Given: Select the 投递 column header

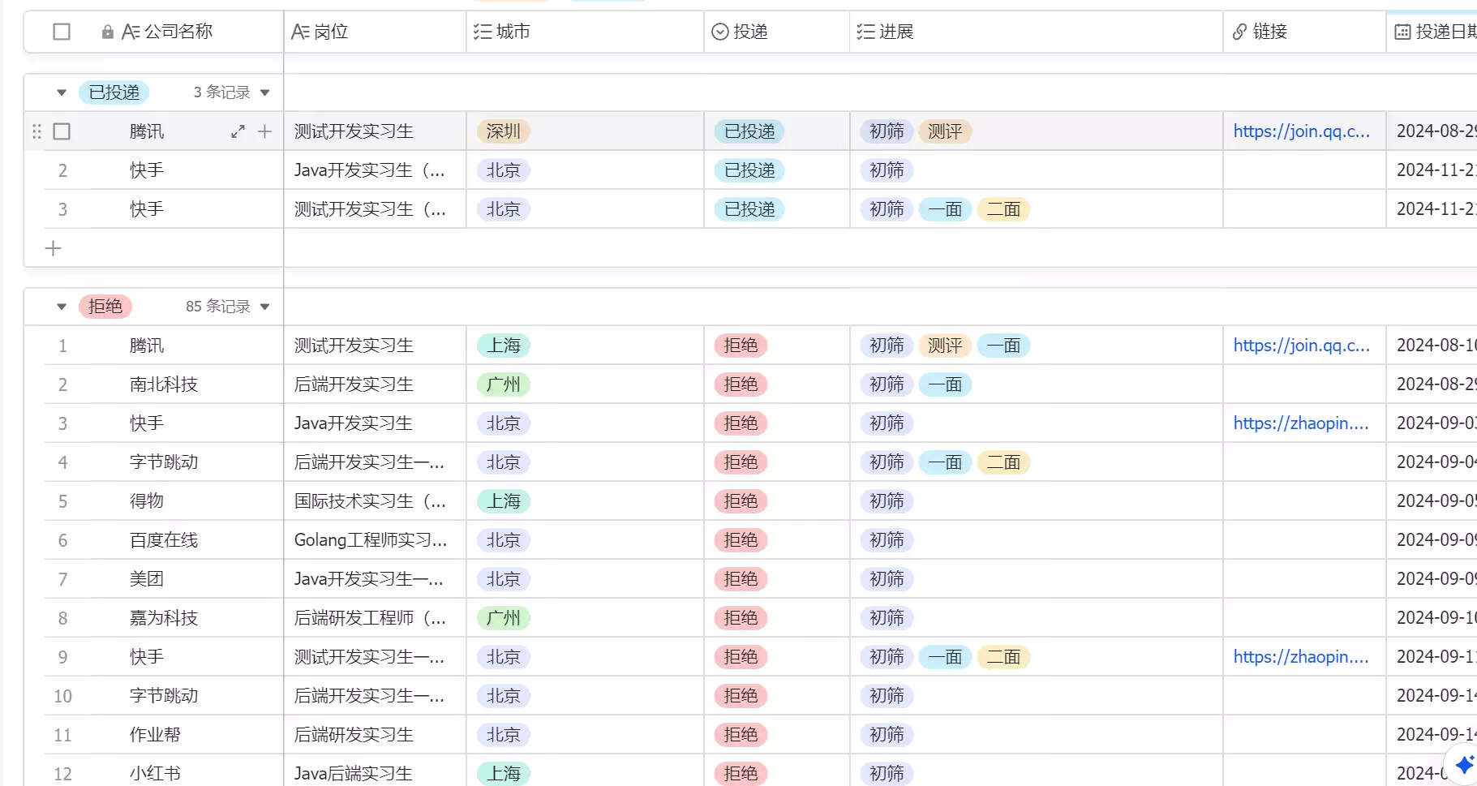Looking at the screenshot, I should (776, 32).
